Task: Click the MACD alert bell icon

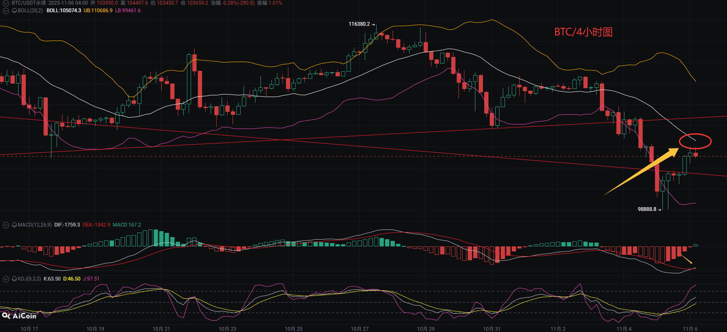Action: pyautogui.click(x=14, y=225)
